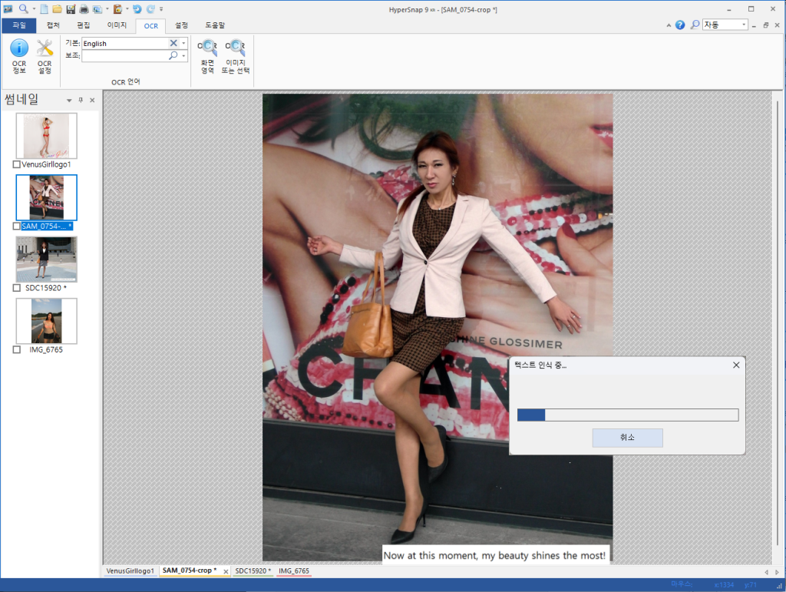Viewport: 786px width, 592px height.
Task: Switch to VenusGirllogo1 document tab
Action: tap(130, 571)
